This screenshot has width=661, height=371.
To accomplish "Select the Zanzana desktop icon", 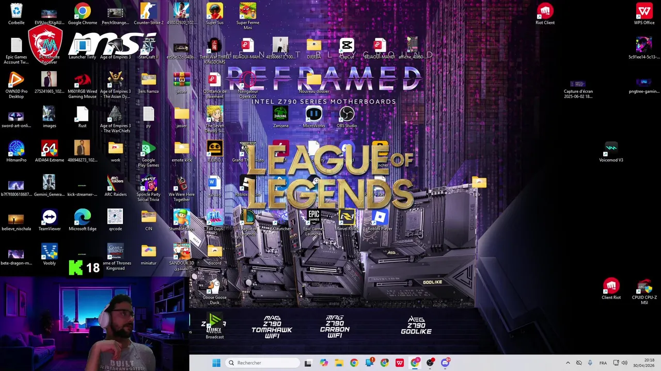I will 281,117.
